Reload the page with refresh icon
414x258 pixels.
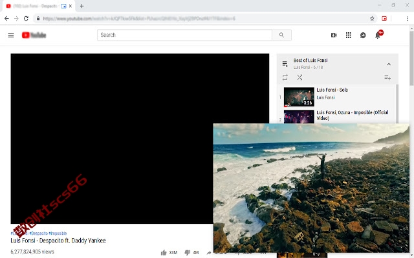coord(26,19)
